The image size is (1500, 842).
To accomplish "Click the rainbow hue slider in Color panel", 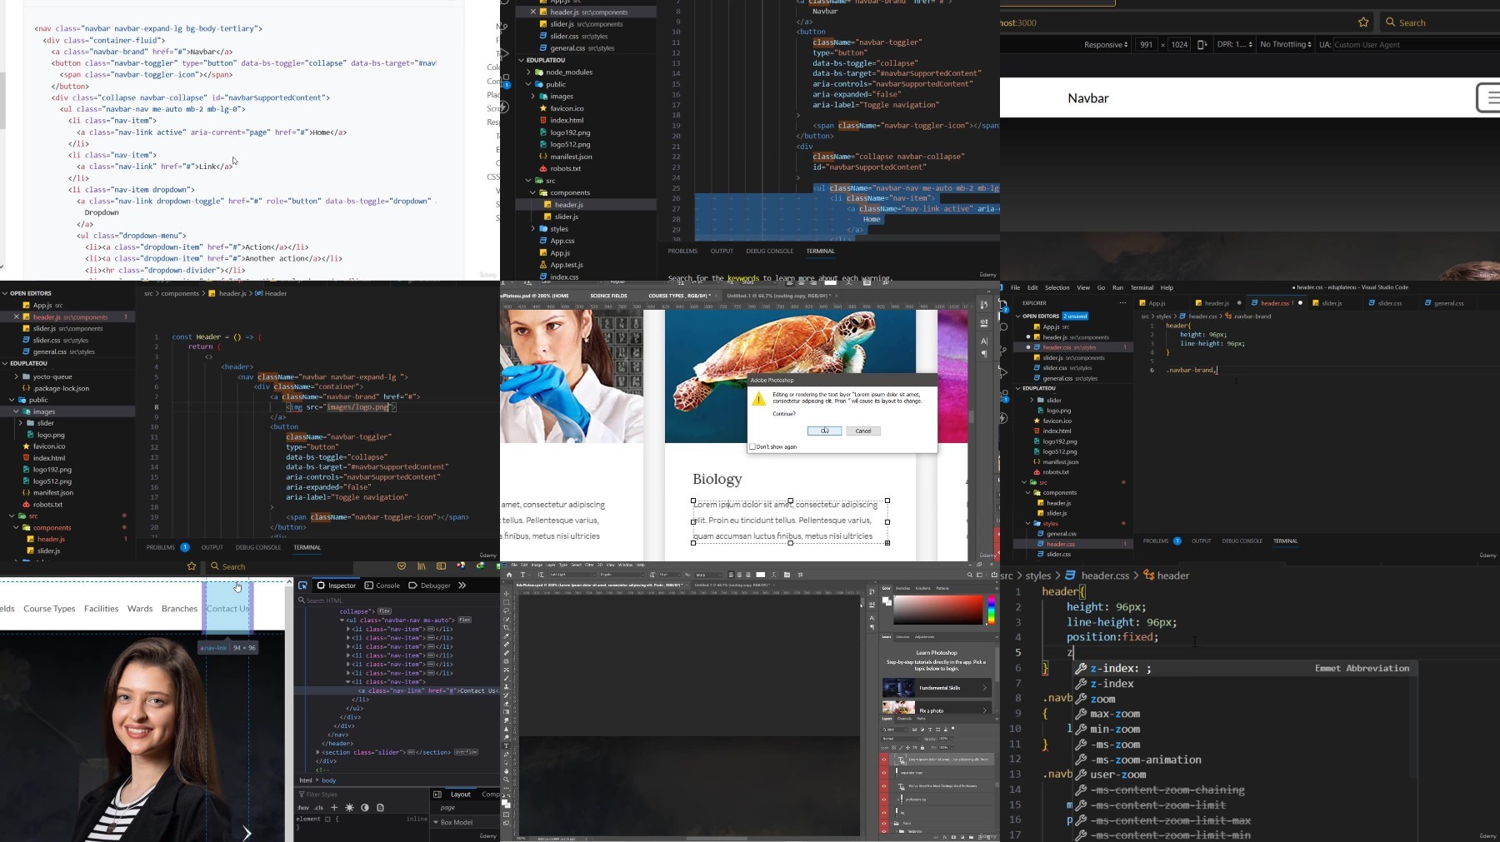I will click(x=992, y=610).
